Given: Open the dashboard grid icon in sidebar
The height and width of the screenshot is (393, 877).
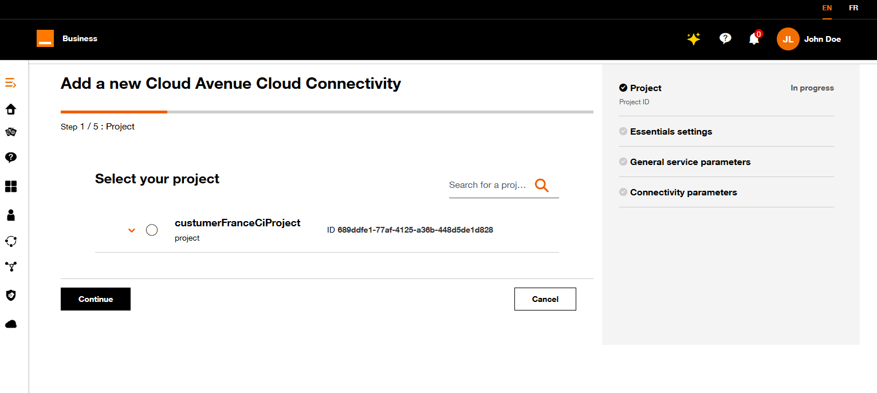Looking at the screenshot, I should 11,186.
